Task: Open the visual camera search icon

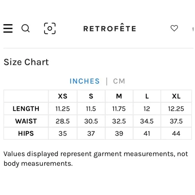Action: tap(50, 28)
